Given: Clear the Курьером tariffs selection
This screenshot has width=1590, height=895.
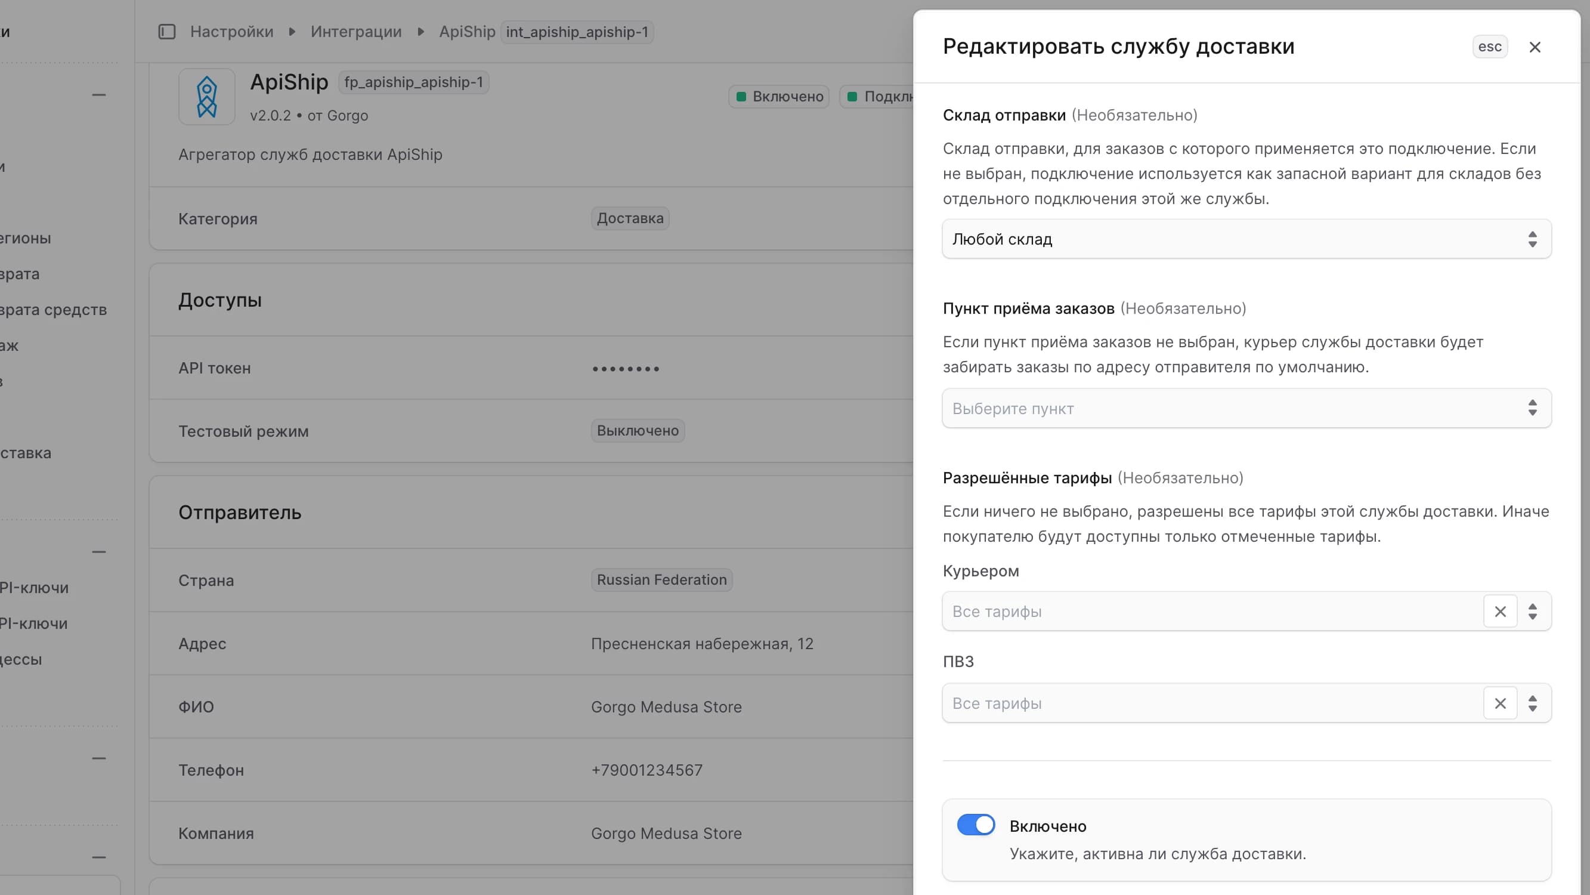Looking at the screenshot, I should (x=1501, y=612).
